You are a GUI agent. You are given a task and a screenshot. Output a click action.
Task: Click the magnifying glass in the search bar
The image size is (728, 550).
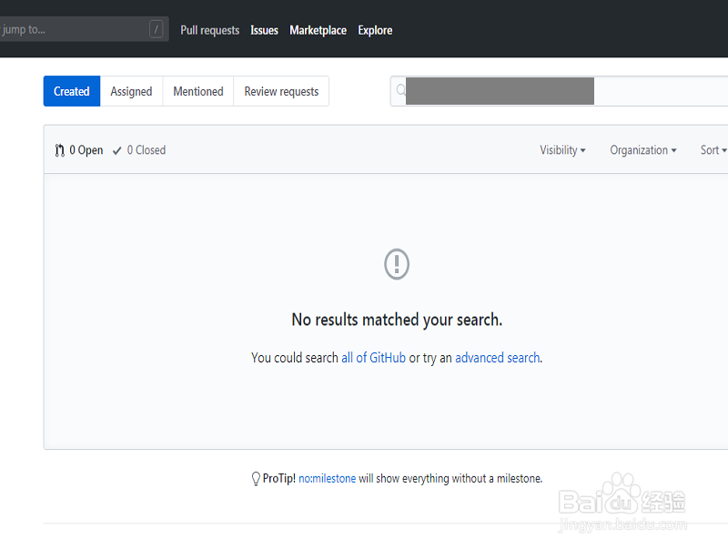coord(401,91)
